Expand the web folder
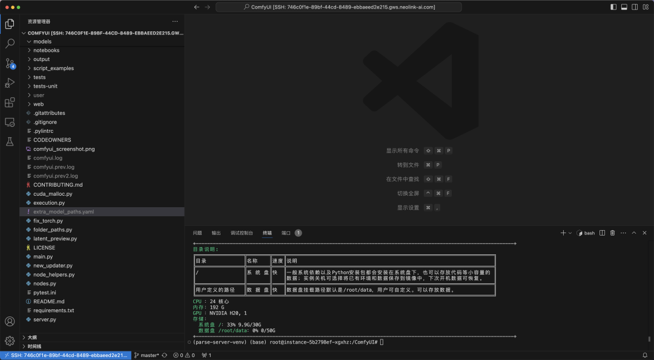Screen dimensions: 654x360 29,104
